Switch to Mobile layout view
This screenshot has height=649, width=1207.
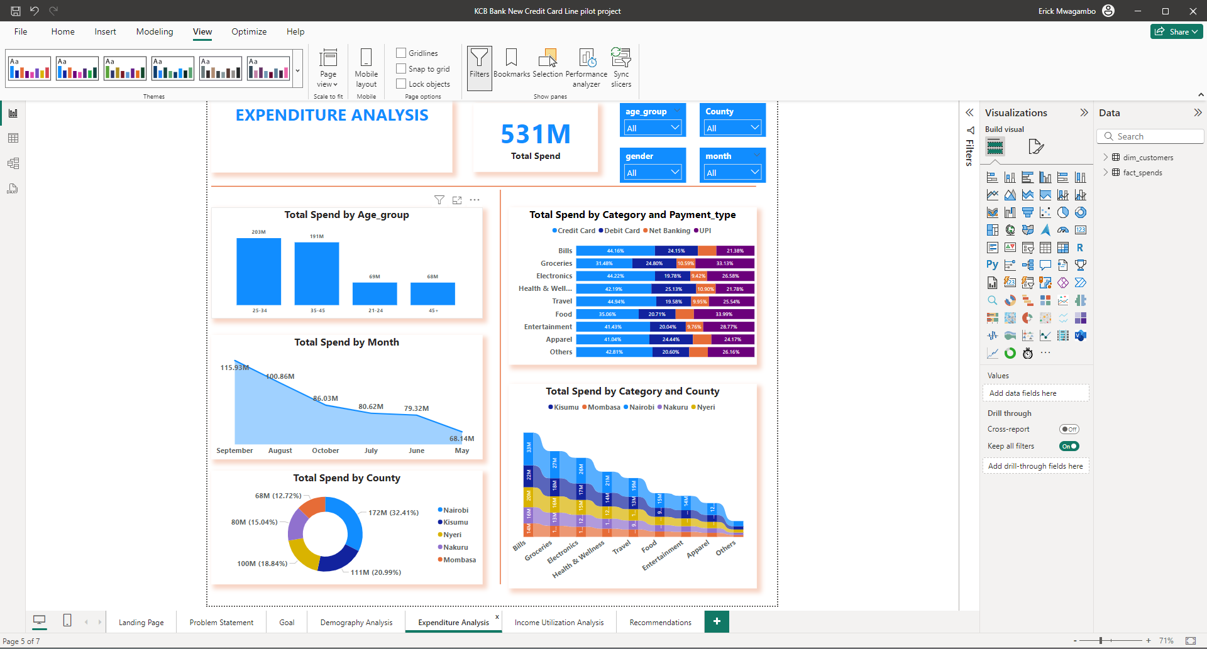366,68
